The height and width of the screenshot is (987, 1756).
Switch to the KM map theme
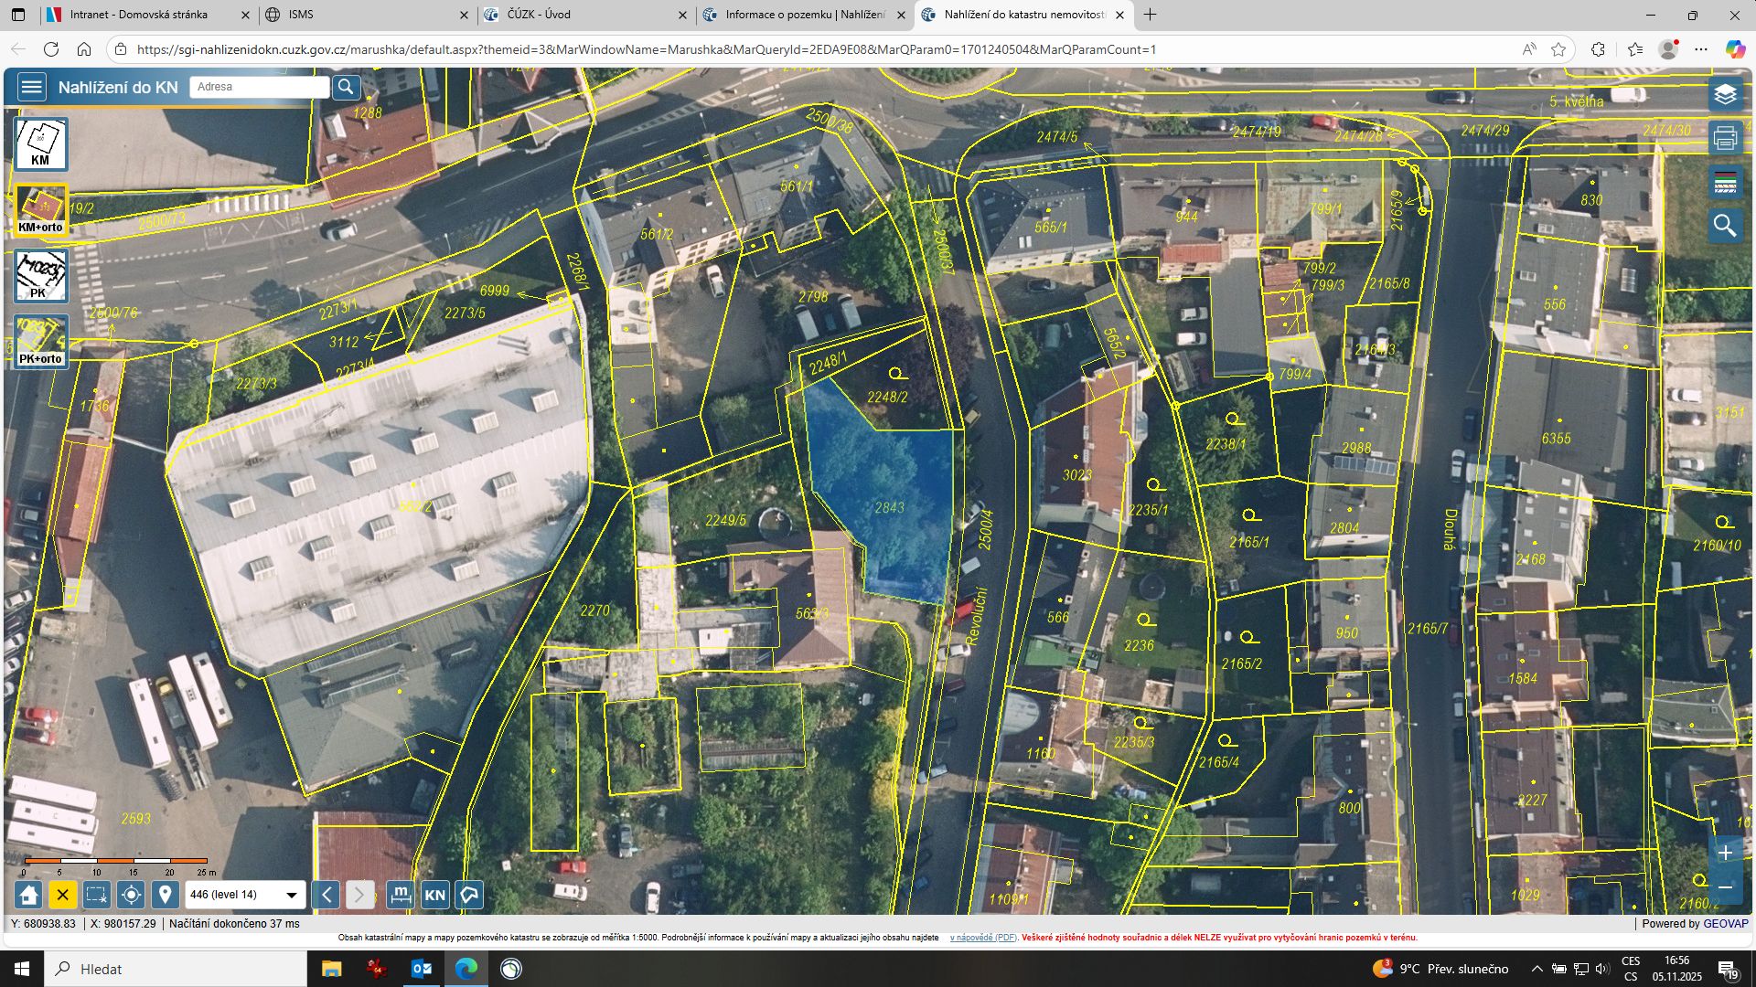pos(40,144)
